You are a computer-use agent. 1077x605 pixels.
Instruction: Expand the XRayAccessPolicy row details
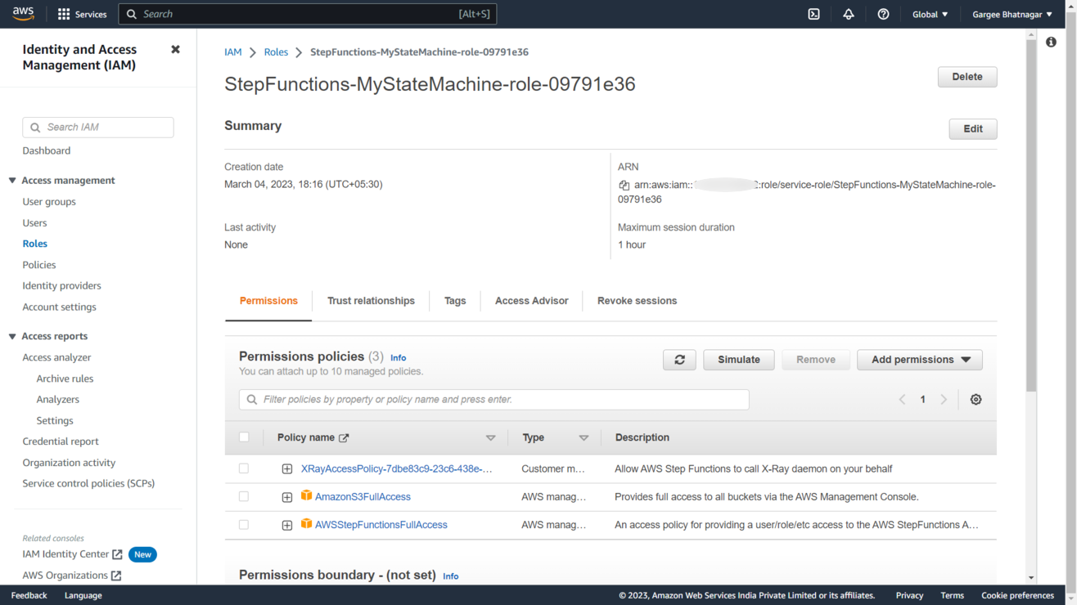click(287, 469)
